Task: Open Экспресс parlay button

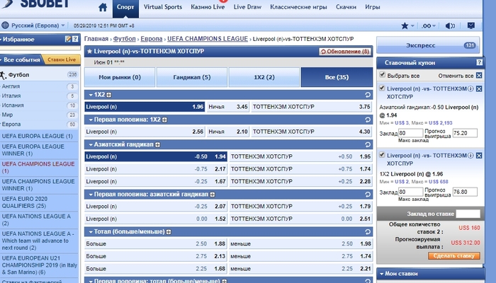Action: (428, 45)
